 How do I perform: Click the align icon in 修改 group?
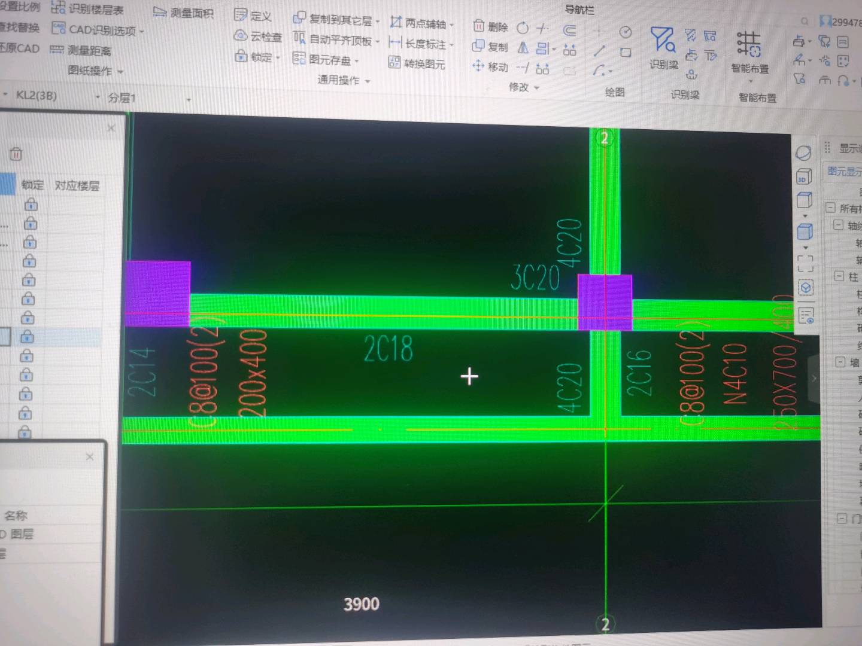coord(544,48)
